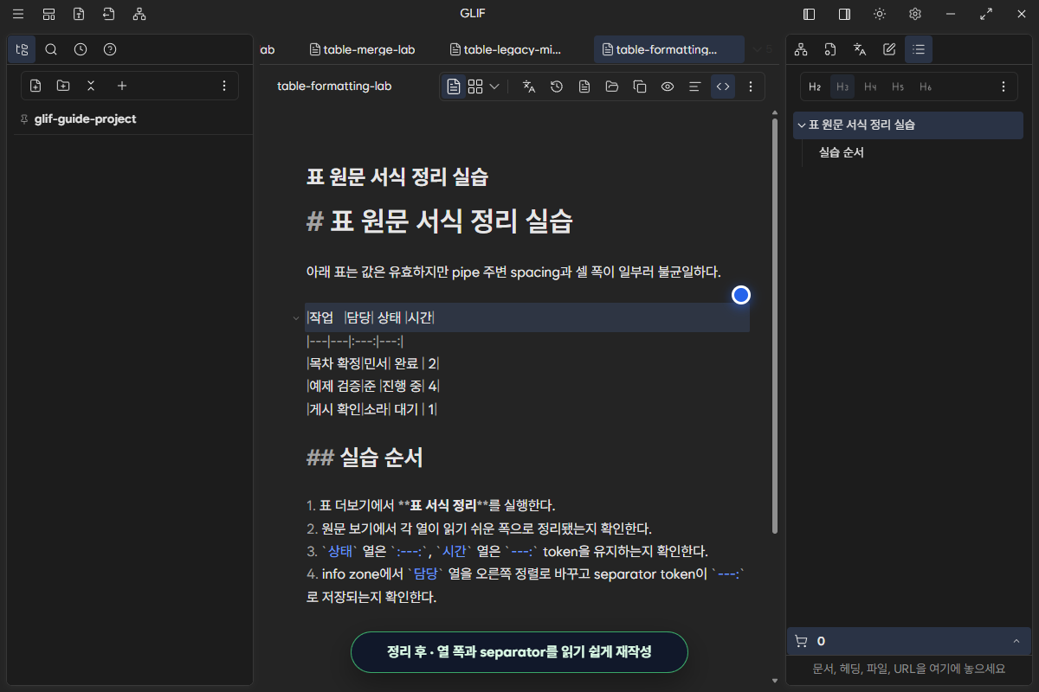Select the outline list tab in right panel
Viewport: 1039px width, 692px height.
[919, 49]
